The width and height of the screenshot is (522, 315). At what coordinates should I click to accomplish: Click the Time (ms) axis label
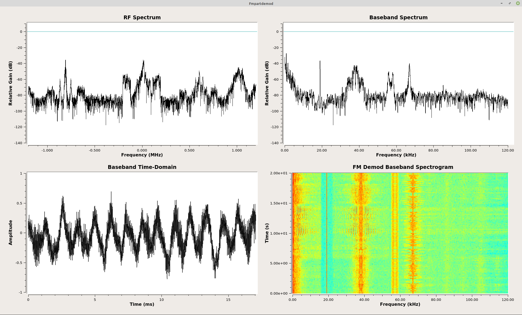(142, 304)
